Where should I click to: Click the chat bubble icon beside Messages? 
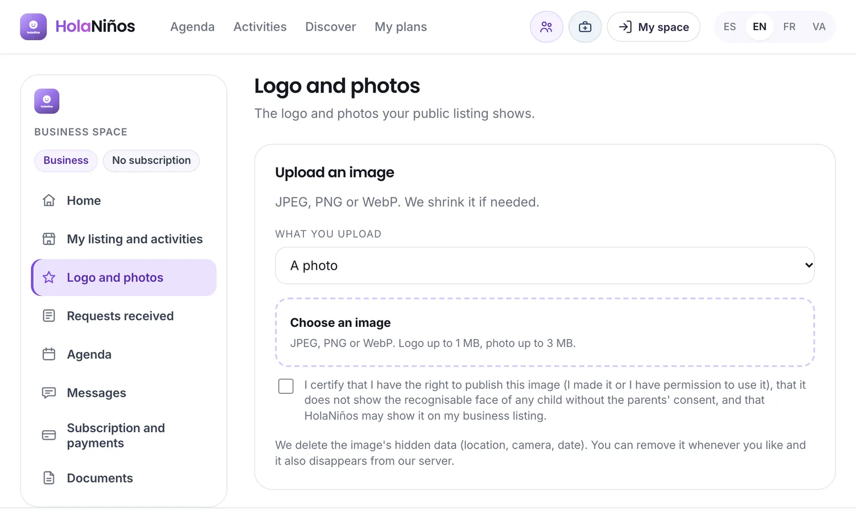click(x=49, y=393)
